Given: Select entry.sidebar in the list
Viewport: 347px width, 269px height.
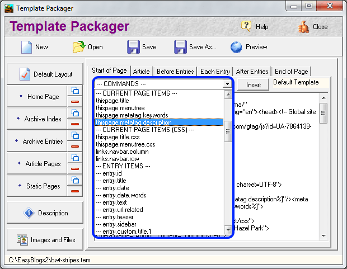Looking at the screenshot, I should [159, 224].
